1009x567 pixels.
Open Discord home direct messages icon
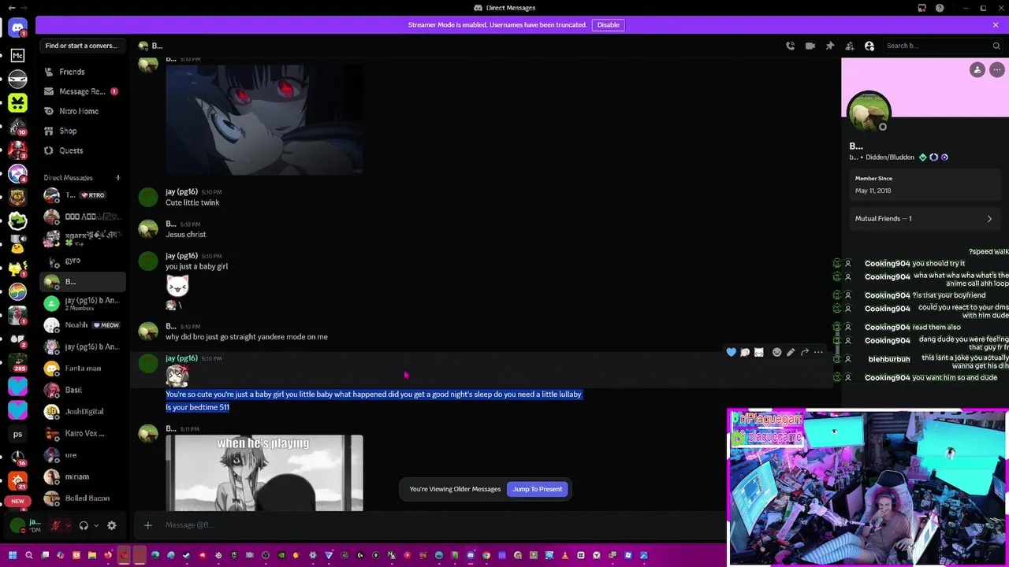click(17, 28)
